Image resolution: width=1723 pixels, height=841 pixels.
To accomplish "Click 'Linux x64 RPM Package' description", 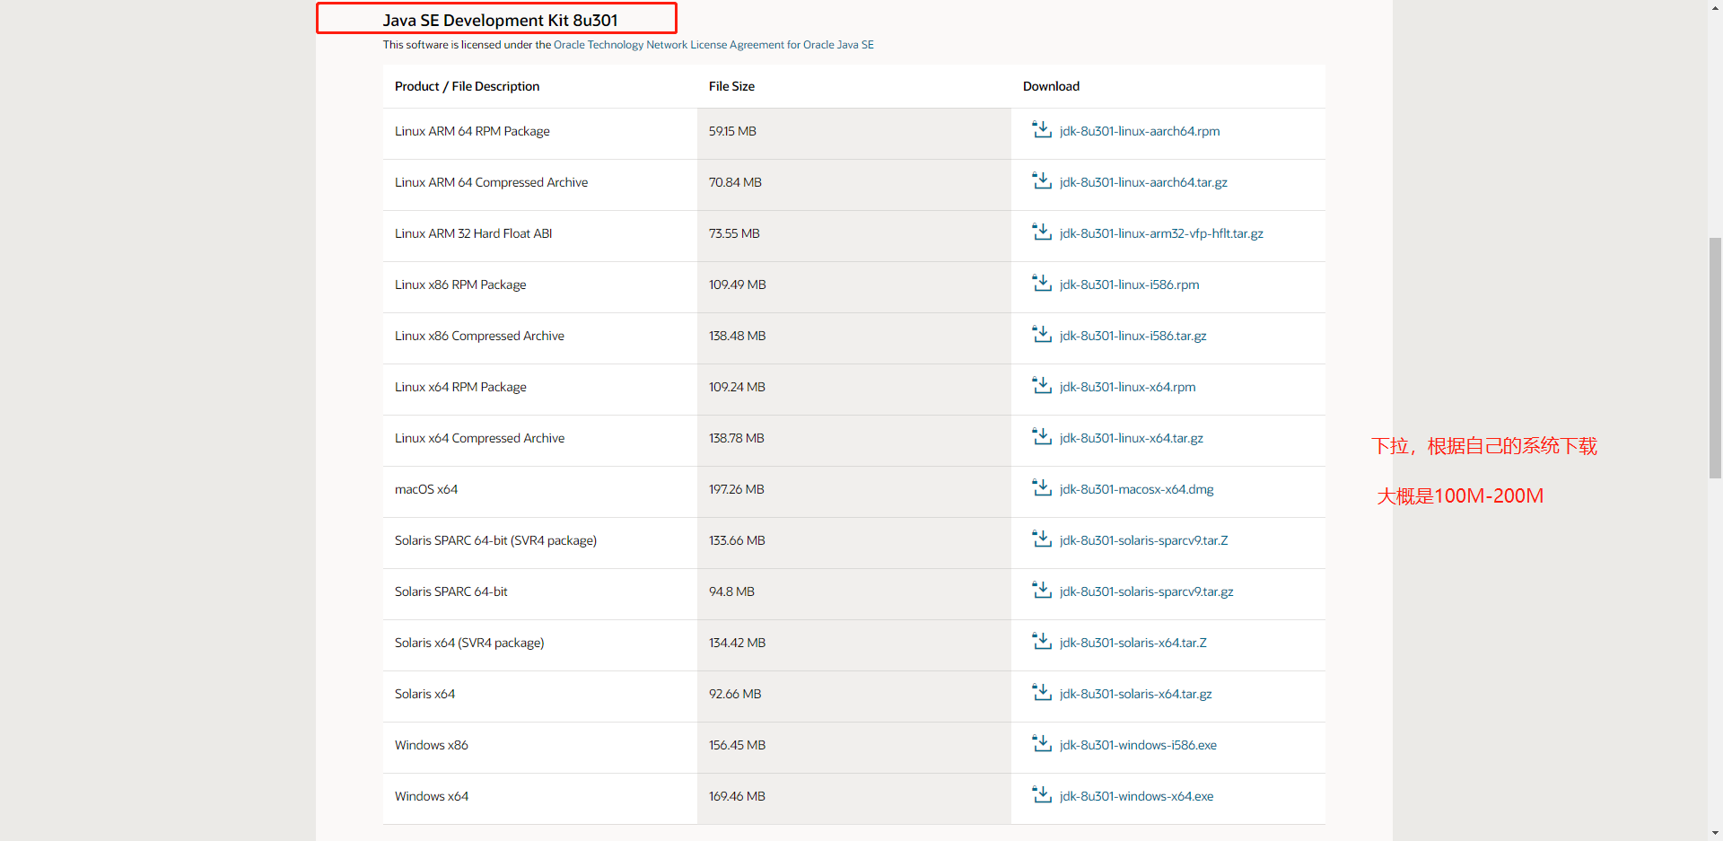I will (x=460, y=387).
